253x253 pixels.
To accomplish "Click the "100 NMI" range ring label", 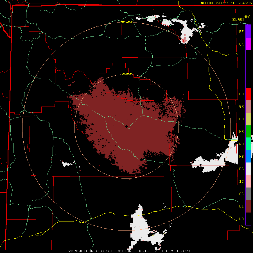I will 126,22.
